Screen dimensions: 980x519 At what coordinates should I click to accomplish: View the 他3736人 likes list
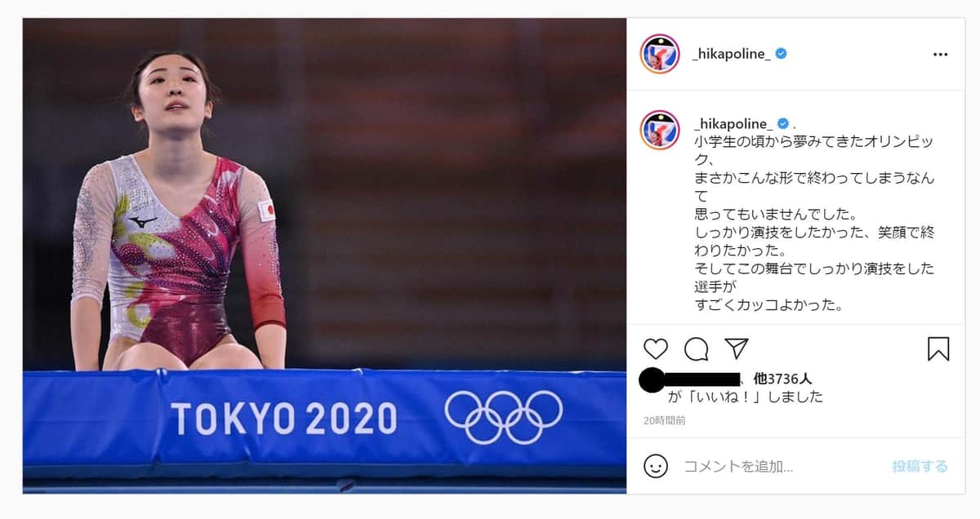(x=782, y=379)
